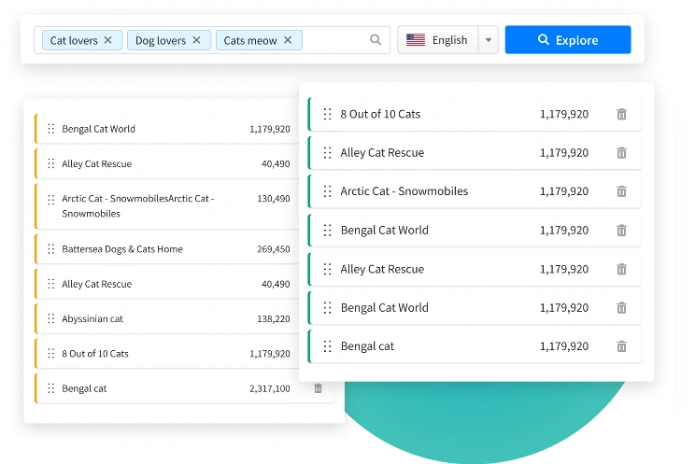The image size is (695, 464).
Task: Delete Bengal cat 2,317,100 row in yellow list
Action: (318, 388)
